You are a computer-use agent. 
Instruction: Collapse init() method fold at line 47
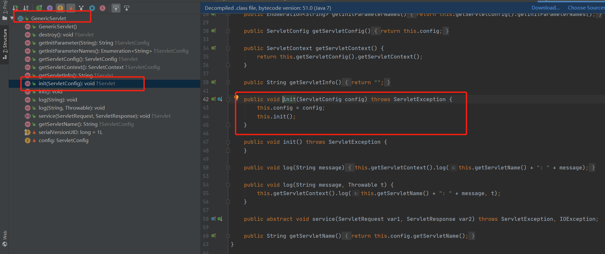click(228, 142)
